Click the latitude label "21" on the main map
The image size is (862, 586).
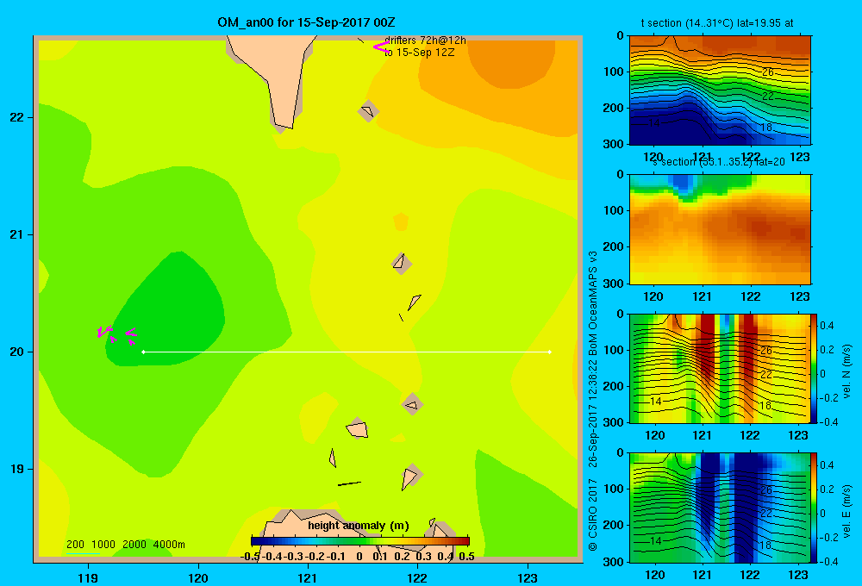click(17, 234)
